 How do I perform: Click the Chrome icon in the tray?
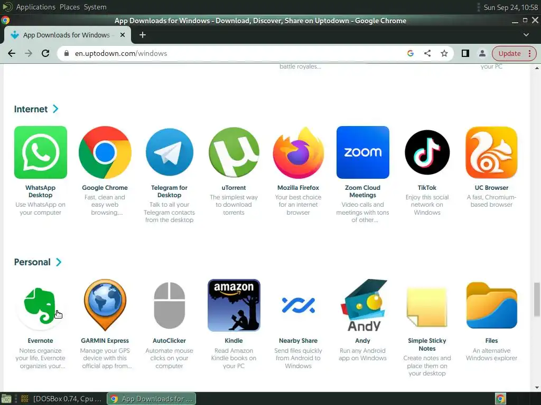(x=500, y=399)
